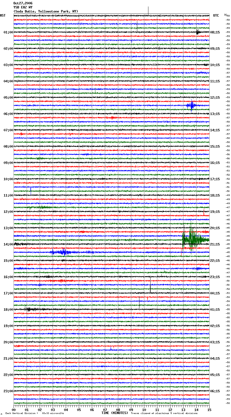
Task: Select the 12:00 MST time label
Action: pyautogui.click(x=8, y=212)
